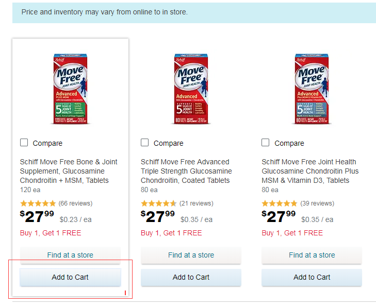Click Buy 1, Get 1 FREE offer on first product

point(51,233)
